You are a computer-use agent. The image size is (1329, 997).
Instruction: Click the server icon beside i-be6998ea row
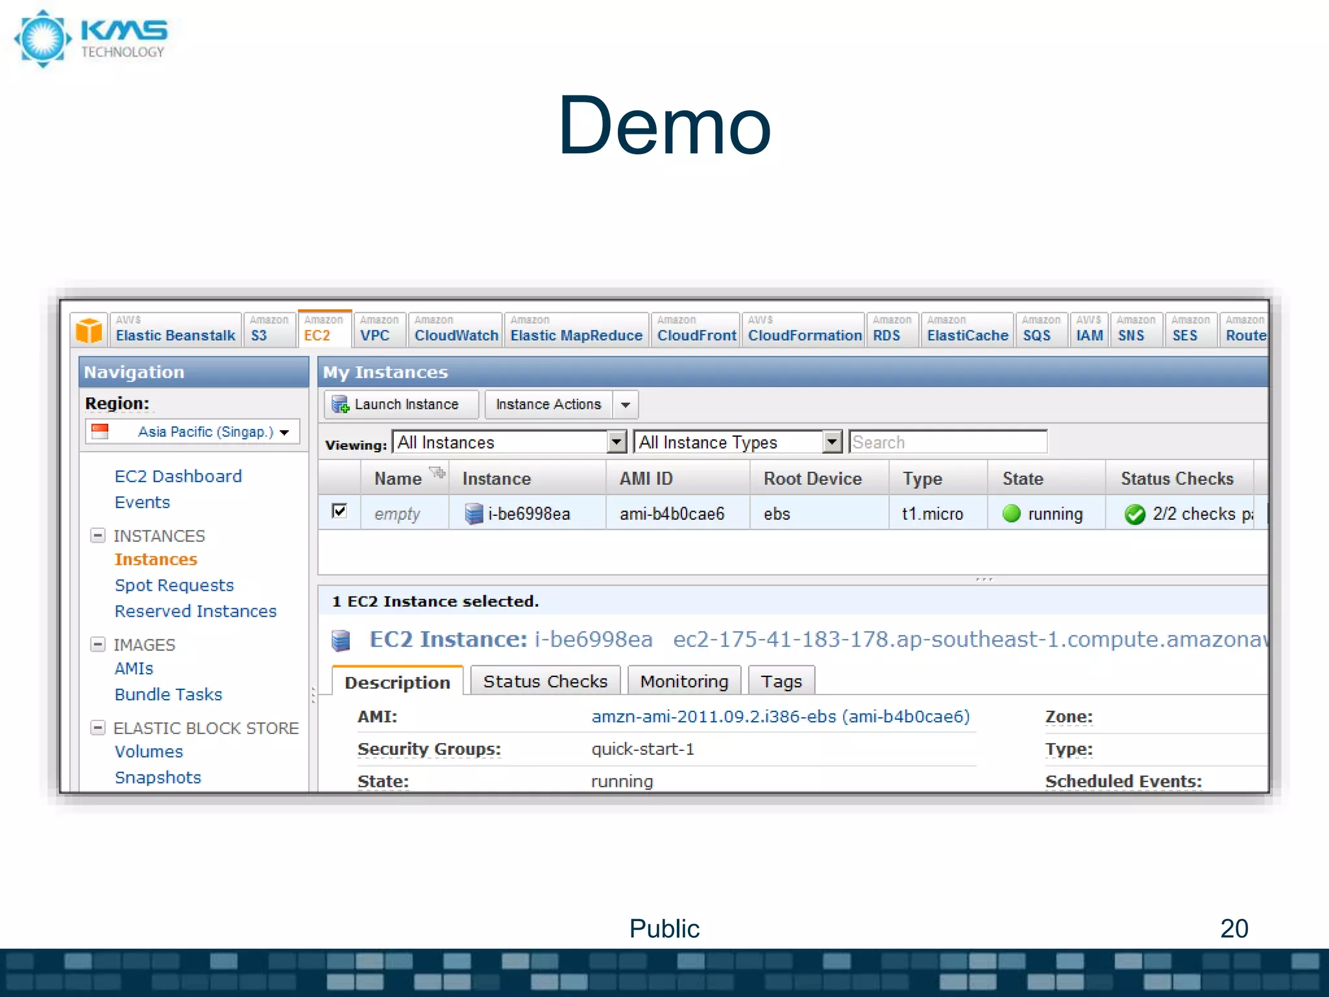coord(474,513)
